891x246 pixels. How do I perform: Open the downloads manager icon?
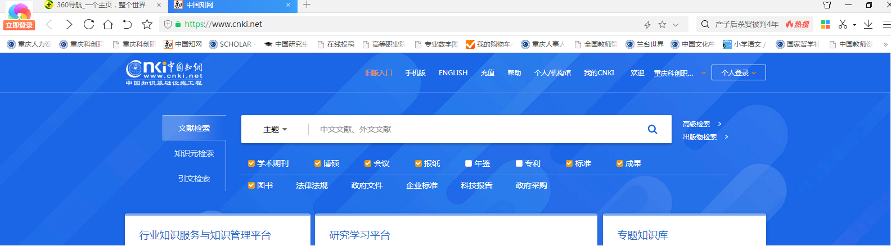coord(868,24)
